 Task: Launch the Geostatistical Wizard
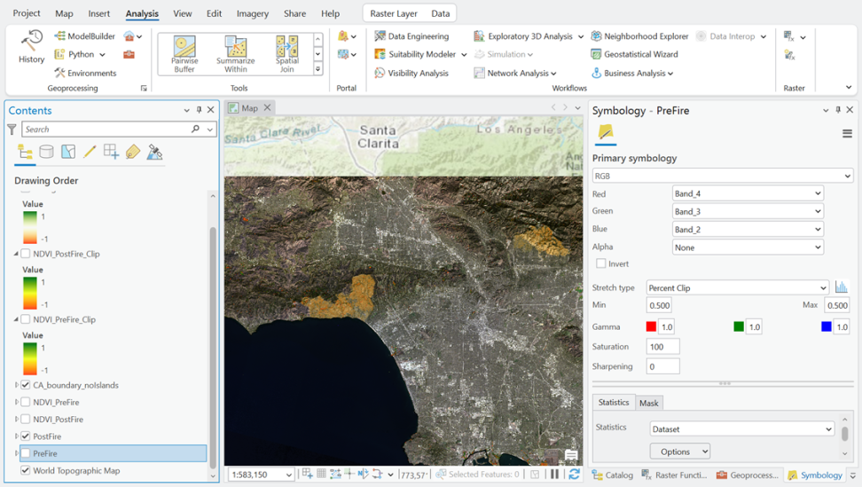[634, 54]
